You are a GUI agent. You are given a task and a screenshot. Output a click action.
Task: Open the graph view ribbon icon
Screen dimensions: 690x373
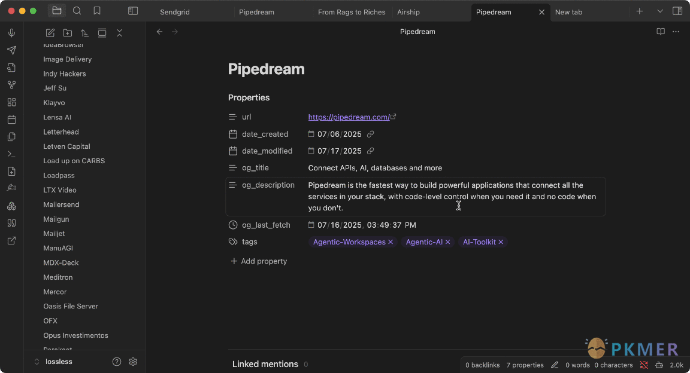tap(12, 85)
